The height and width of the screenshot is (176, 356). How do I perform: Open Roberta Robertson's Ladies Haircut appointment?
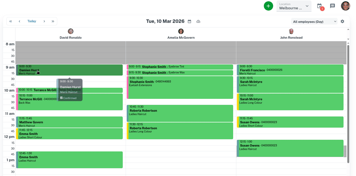180,113
